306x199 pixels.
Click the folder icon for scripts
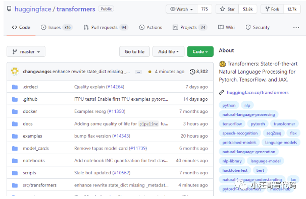(x=15, y=173)
